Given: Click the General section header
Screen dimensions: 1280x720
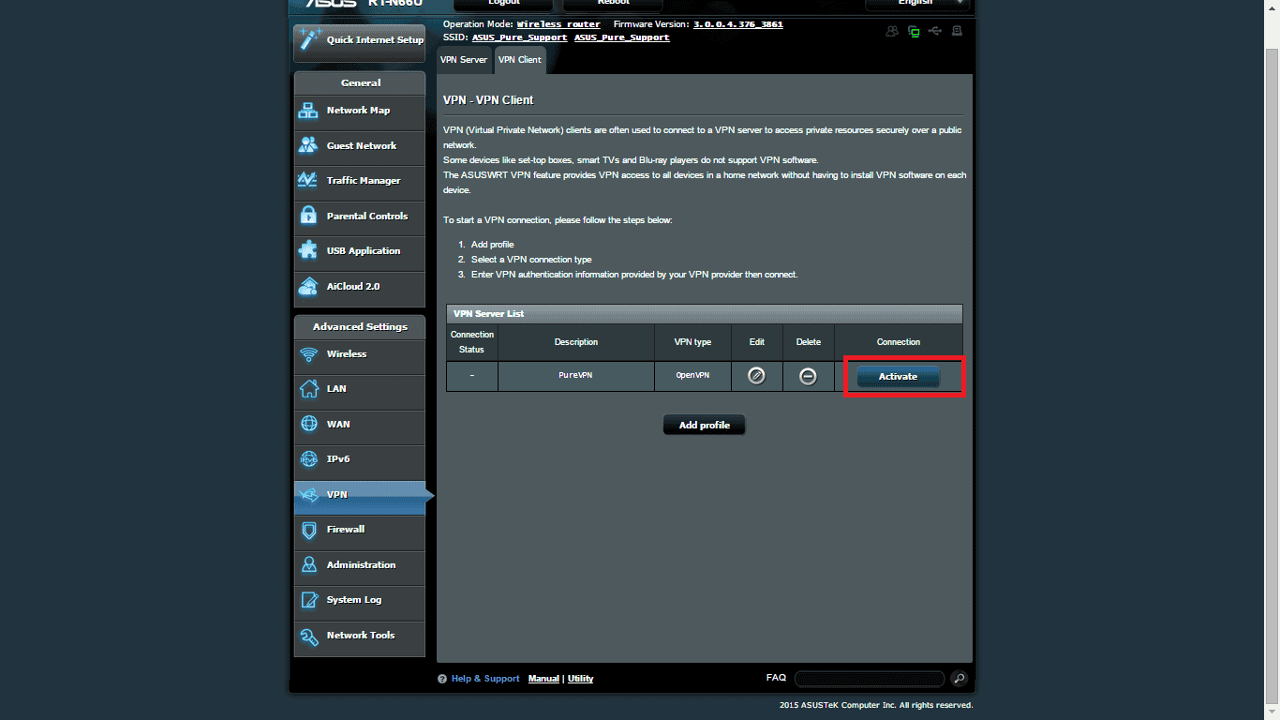Looking at the screenshot, I should [360, 83].
